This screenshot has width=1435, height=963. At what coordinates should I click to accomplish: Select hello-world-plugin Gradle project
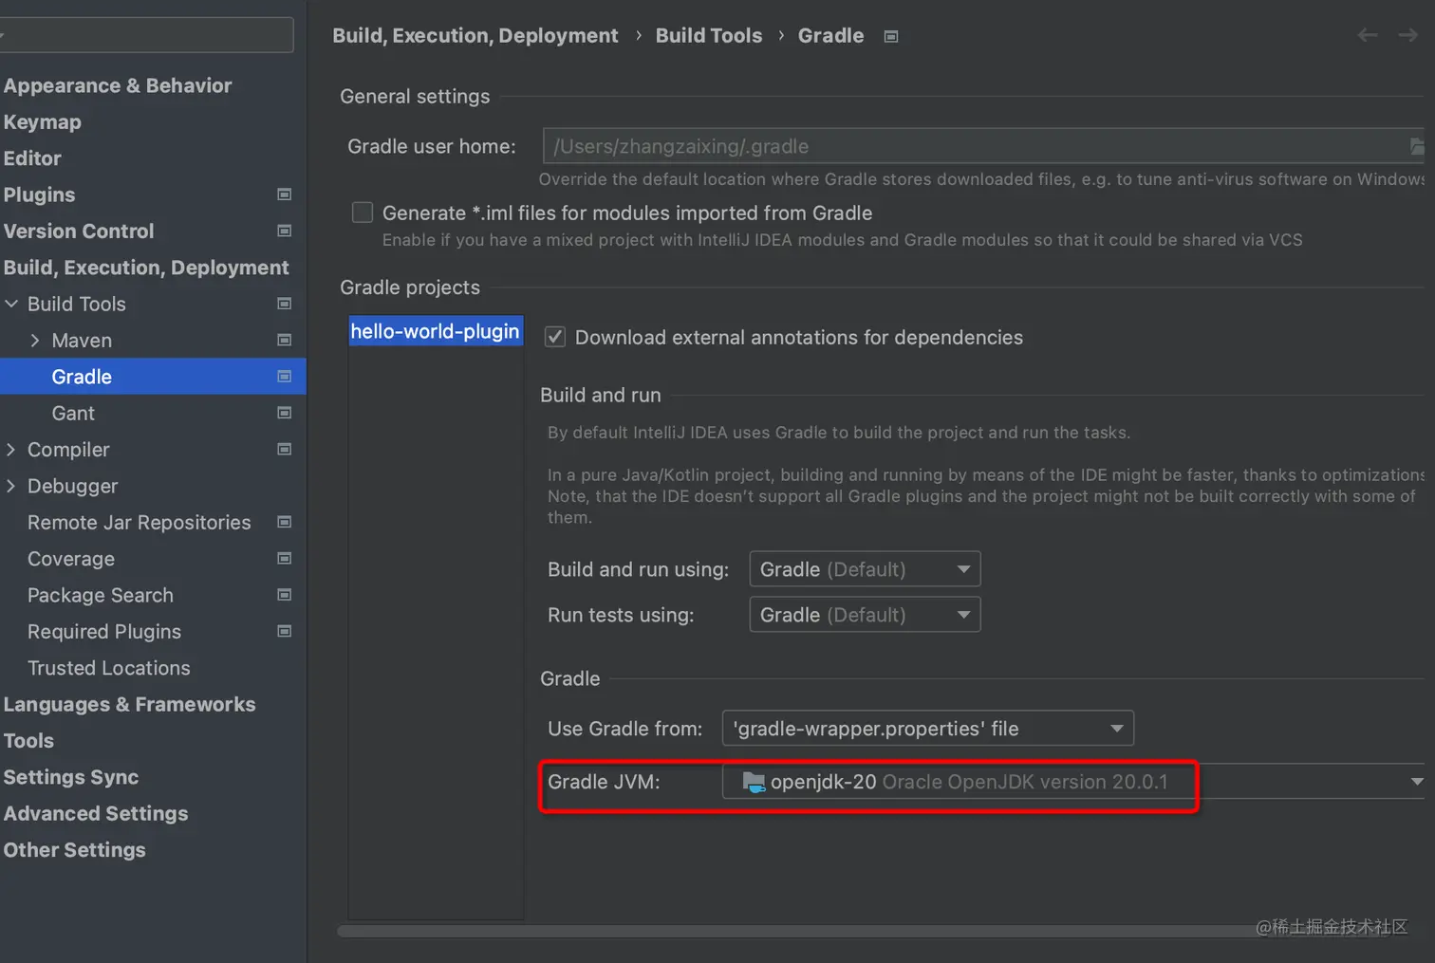click(436, 331)
